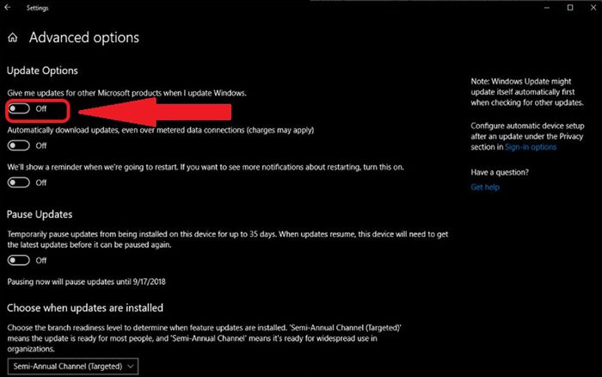Click the Settings window title text
Viewport: 602px width, 377px height.
(x=37, y=8)
